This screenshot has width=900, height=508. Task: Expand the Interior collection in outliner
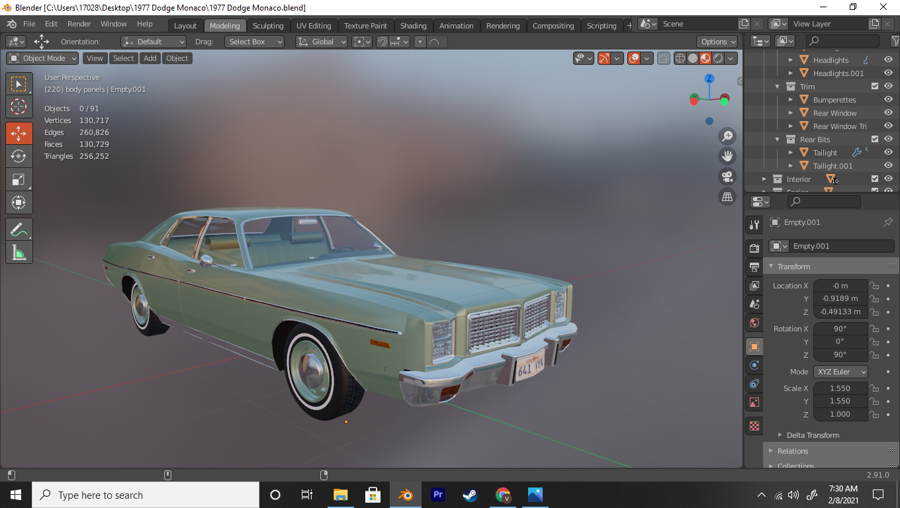(764, 179)
